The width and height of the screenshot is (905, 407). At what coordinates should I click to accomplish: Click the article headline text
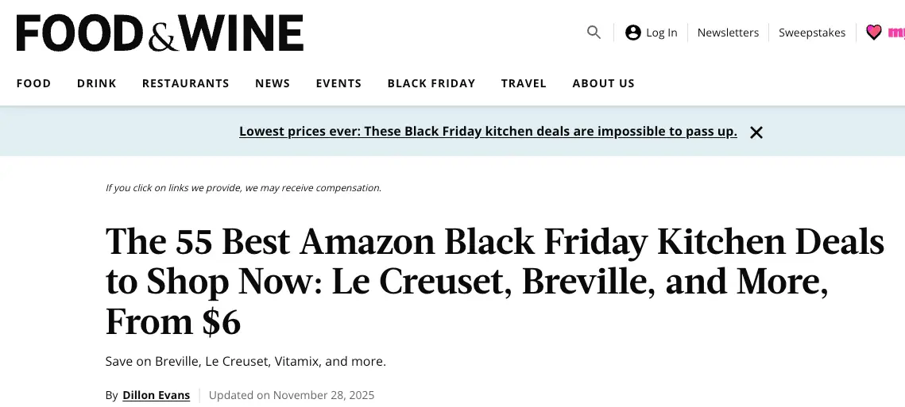(x=494, y=282)
